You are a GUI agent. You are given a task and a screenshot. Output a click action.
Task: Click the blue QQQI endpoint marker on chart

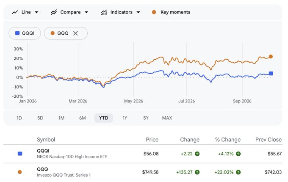point(271,73)
